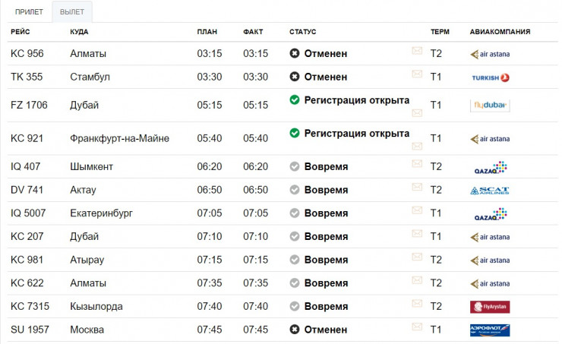Click the СТАТУС column header
This screenshot has height=344, width=562.
tap(302, 32)
